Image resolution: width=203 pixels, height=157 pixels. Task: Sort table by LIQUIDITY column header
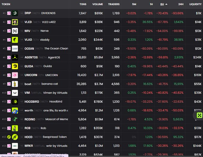click(x=195, y=4)
